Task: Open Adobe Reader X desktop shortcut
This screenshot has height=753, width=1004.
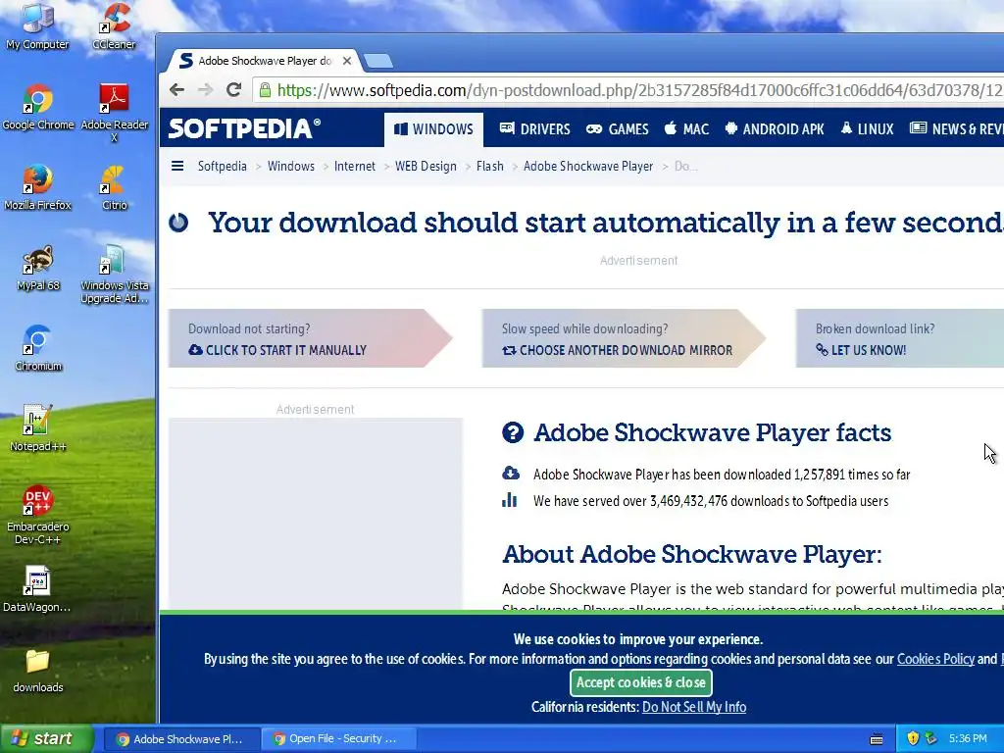Action: (114, 113)
